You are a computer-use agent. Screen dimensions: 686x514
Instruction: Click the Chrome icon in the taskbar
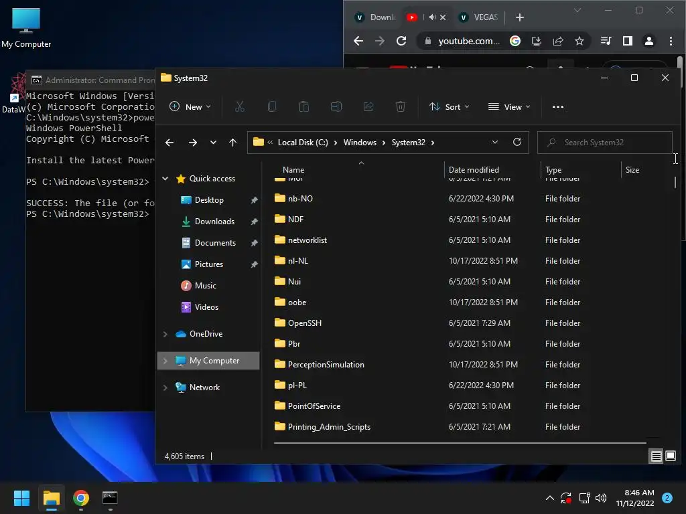click(81, 498)
